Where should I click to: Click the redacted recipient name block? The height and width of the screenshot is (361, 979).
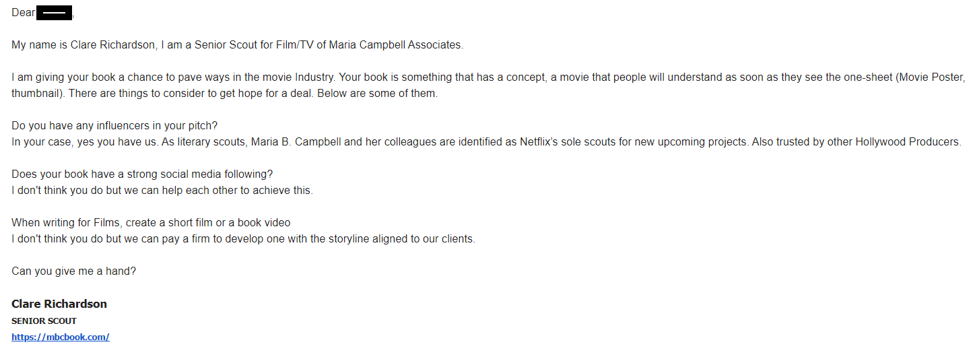point(55,13)
